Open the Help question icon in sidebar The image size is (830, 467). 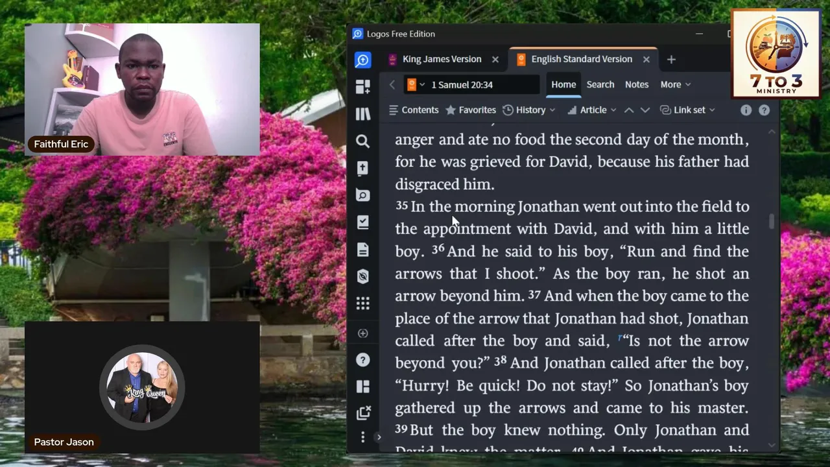click(x=363, y=360)
